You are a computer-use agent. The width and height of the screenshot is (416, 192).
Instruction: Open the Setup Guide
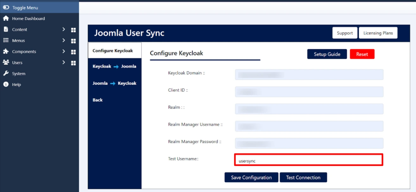pos(327,54)
